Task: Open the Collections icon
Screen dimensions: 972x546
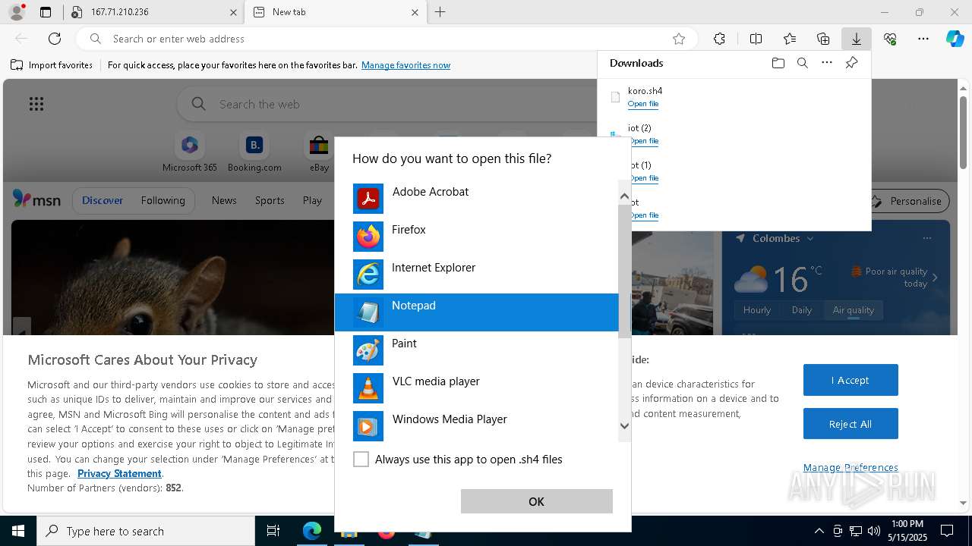Action: [823, 39]
